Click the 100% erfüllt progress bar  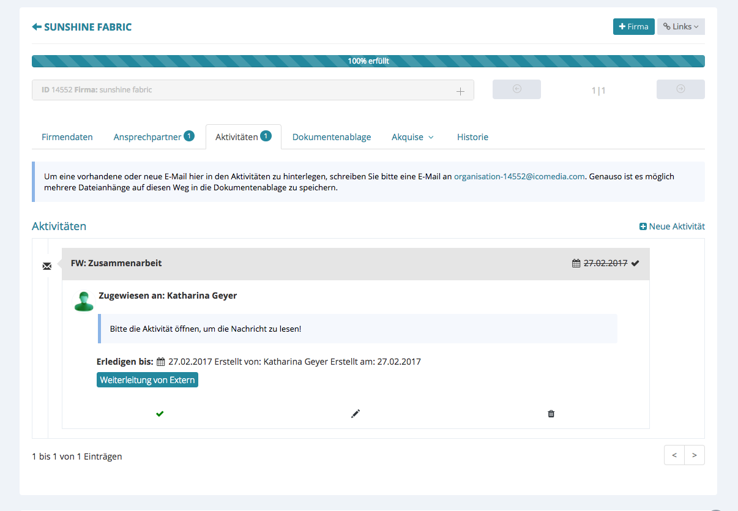(x=368, y=61)
